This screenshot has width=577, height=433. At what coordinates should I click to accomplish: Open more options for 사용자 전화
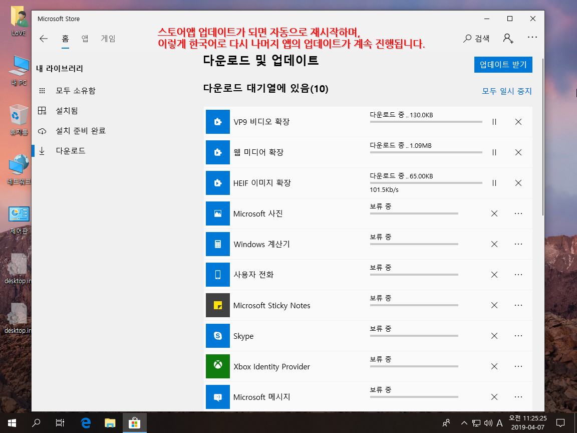(x=518, y=275)
